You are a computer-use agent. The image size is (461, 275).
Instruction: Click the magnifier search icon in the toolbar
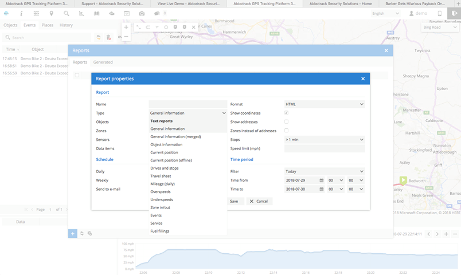(x=67, y=13)
